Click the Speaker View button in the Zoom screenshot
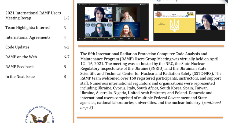 (143, 5)
